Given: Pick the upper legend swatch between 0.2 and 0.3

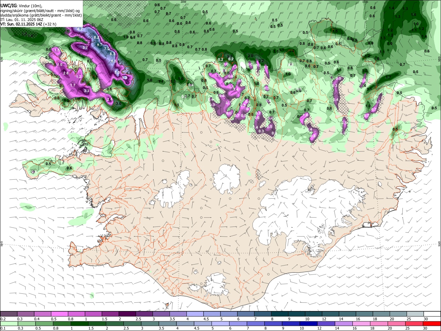Looking at the screenshot, I should (x=9, y=314).
